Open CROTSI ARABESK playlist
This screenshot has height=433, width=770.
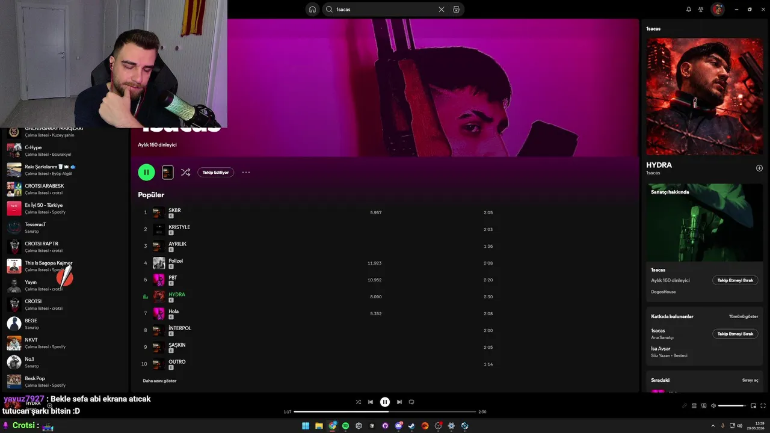[65, 189]
